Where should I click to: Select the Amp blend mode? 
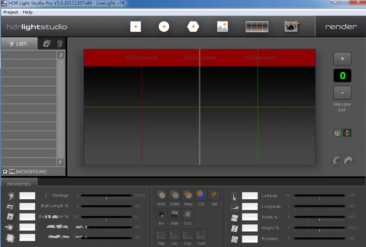188,195
